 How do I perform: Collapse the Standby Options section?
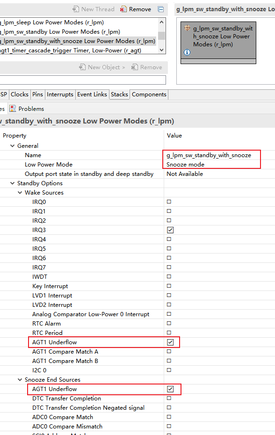point(13,183)
